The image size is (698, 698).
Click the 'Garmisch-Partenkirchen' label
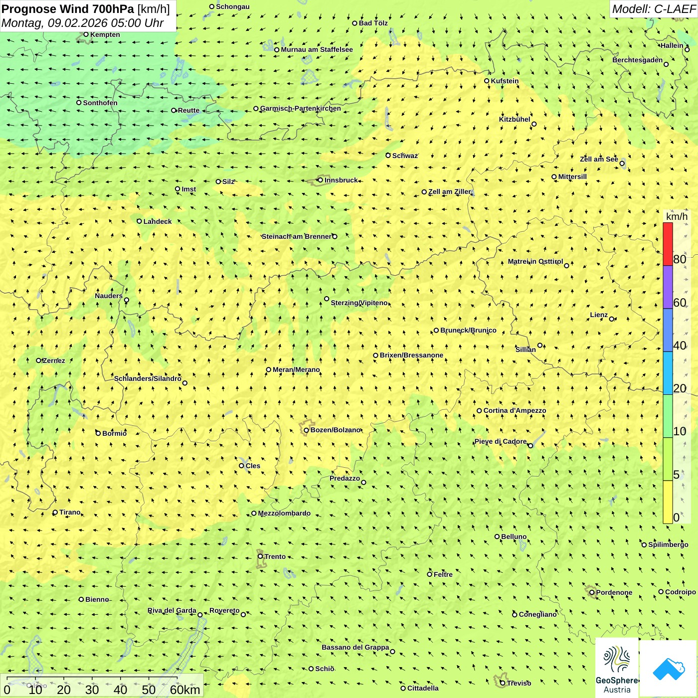[x=301, y=108]
